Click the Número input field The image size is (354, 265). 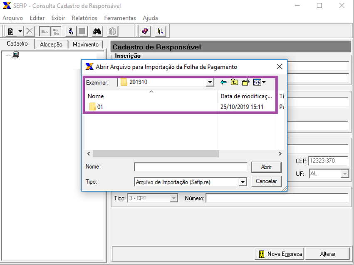277,198
